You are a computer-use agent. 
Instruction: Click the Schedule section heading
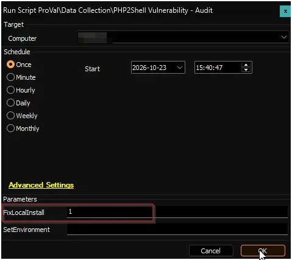[x=17, y=52]
